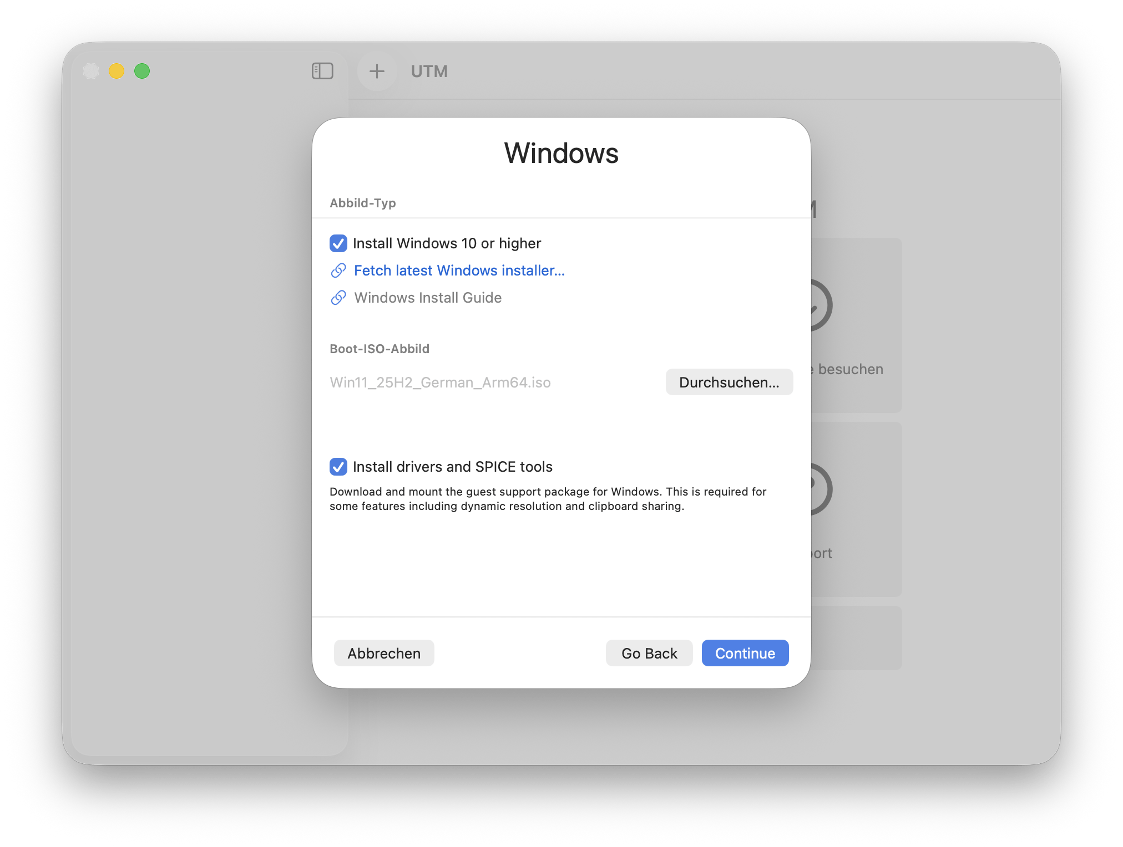The height and width of the screenshot is (847, 1123).
Task: Open Fetch latest Windows installer link
Action: (459, 271)
